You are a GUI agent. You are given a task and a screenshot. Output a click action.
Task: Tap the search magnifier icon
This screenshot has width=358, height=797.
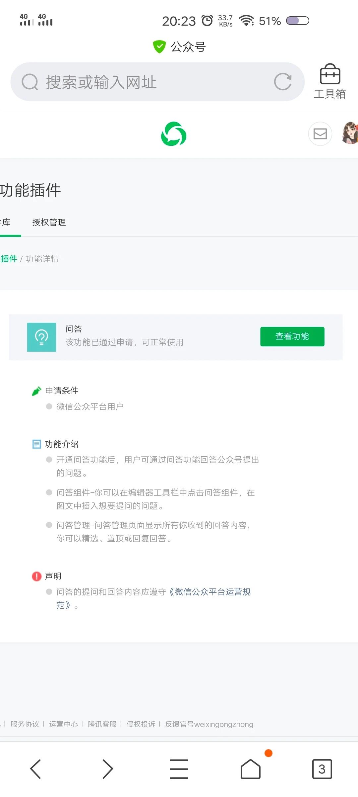(30, 82)
